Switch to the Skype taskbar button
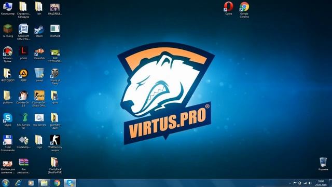 (70, 183)
